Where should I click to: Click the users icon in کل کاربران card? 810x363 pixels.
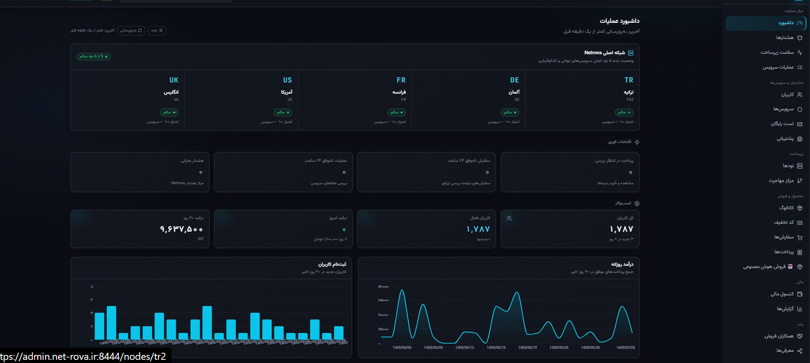(x=509, y=218)
